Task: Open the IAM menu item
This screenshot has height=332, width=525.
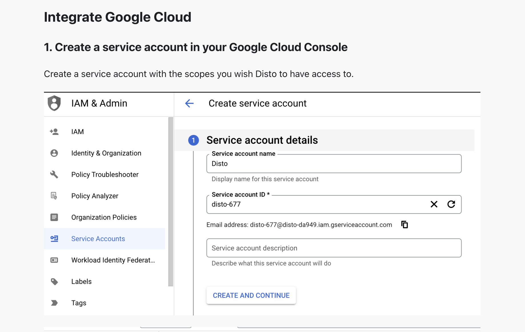Action: pyautogui.click(x=77, y=132)
